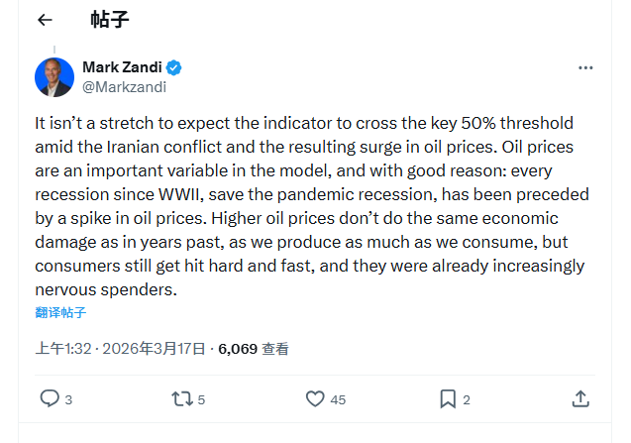Open Mark Zandi's profile avatar

54,77
